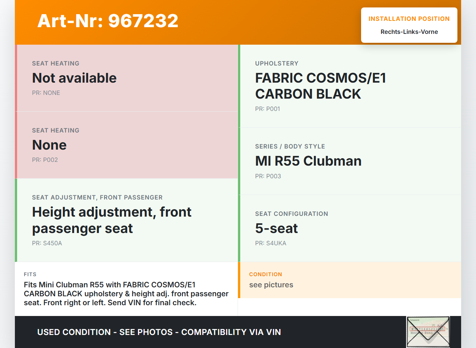
Task: Select the PR: S4UKA code
Action: (271, 243)
